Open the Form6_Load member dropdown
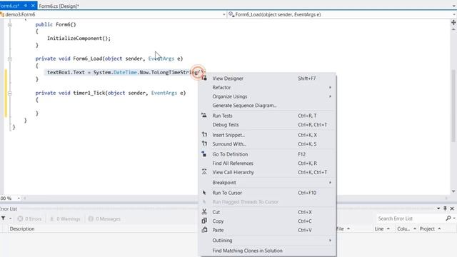This screenshot has height=257, width=457. click(x=454, y=14)
